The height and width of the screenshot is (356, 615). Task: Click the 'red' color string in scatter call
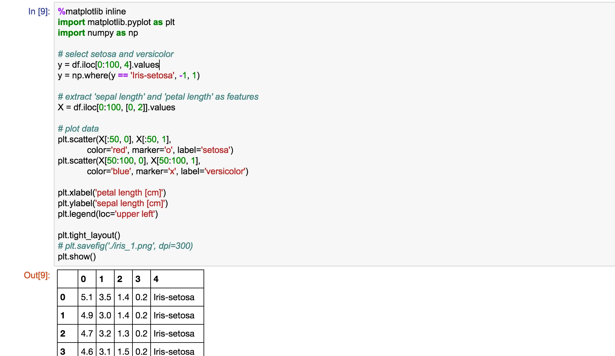119,150
